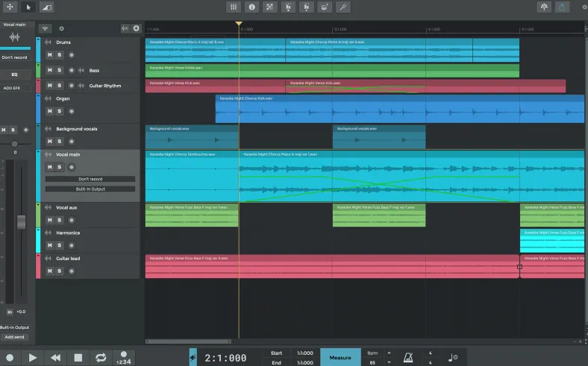Image resolution: width=588 pixels, height=366 pixels.
Task: Open the info panel icon
Action: 252,7
